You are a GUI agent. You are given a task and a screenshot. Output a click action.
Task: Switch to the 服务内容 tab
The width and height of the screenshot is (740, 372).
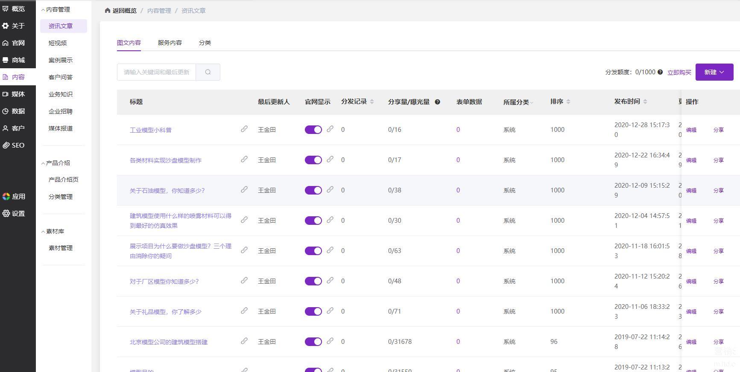[x=170, y=43]
